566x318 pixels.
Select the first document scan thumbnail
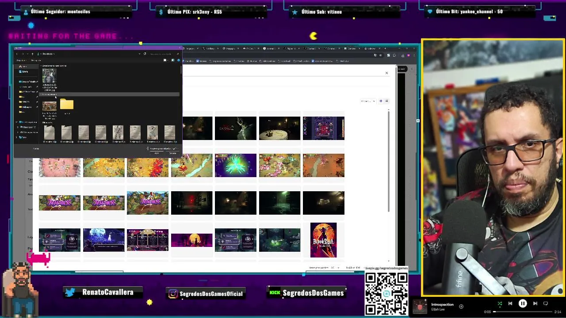click(x=49, y=132)
